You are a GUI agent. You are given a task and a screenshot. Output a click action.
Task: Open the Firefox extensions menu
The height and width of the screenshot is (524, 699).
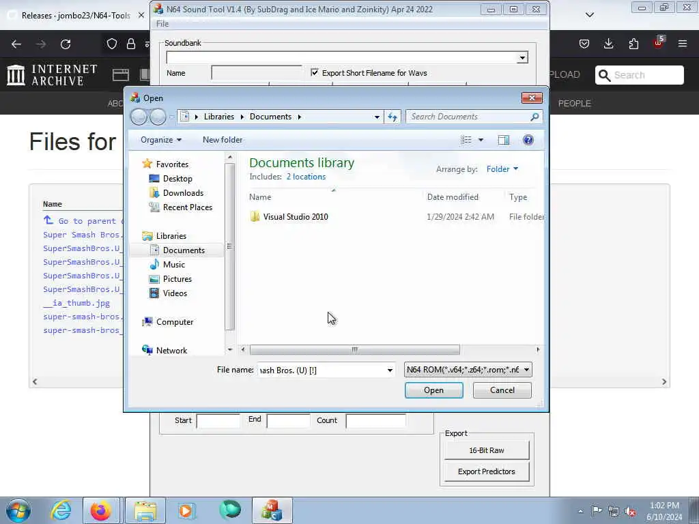click(633, 44)
